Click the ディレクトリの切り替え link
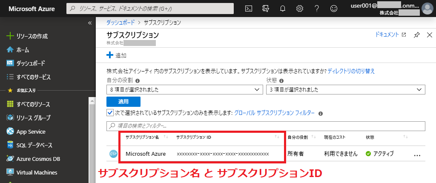436x183 pixels. pos(351,71)
